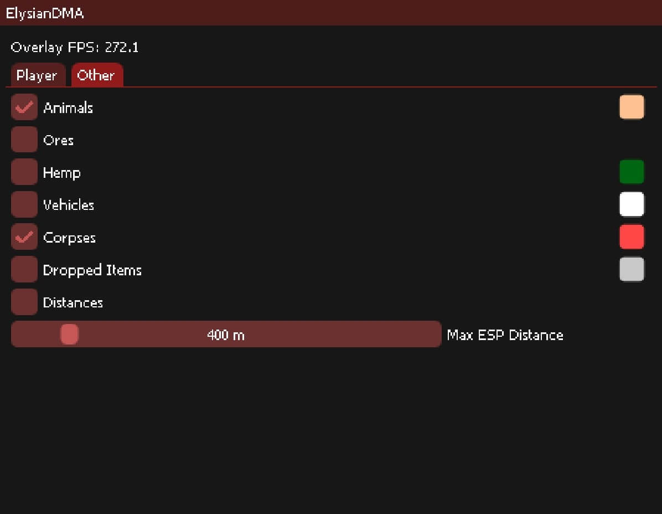This screenshot has height=514, width=662.
Task: Open the red Corpses color picker
Action: (x=632, y=237)
